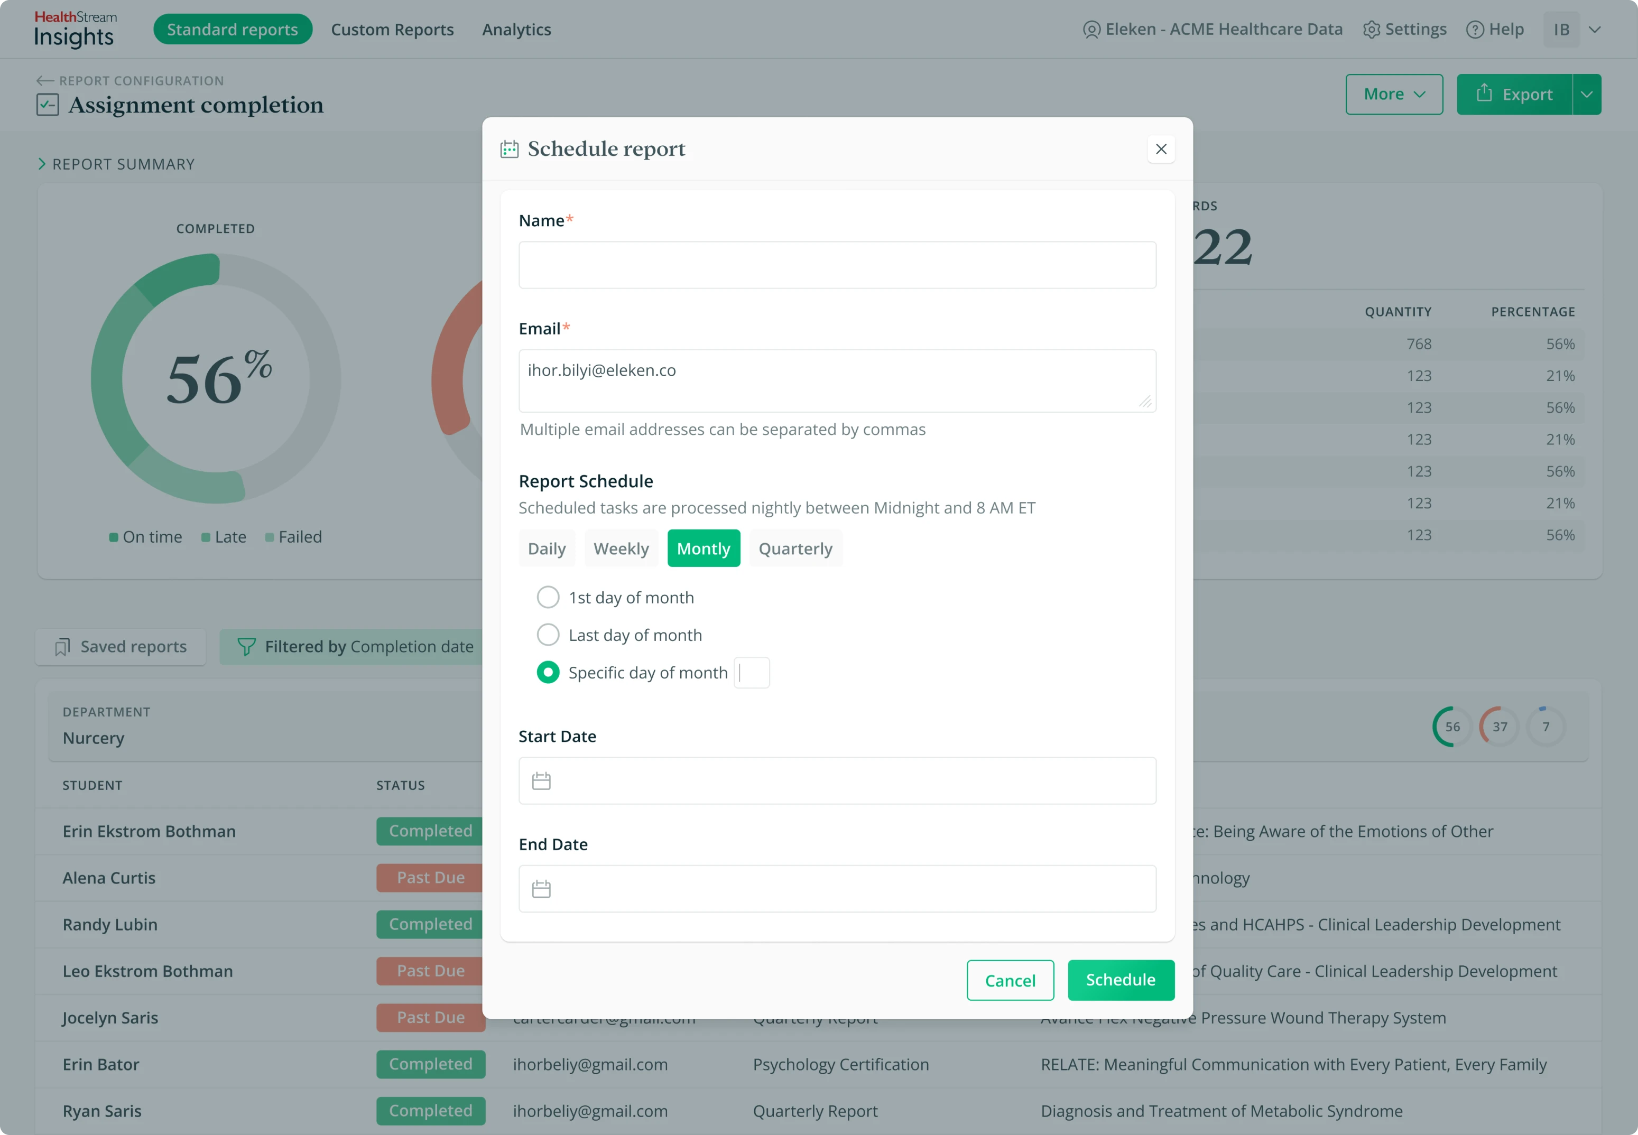Expand the More actions dropdown
This screenshot has width=1638, height=1135.
pos(1393,94)
